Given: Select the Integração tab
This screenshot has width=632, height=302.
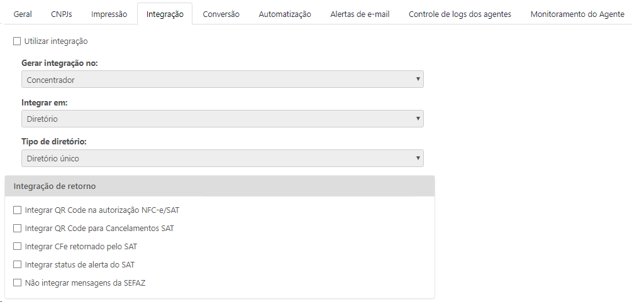Looking at the screenshot, I should point(165,14).
